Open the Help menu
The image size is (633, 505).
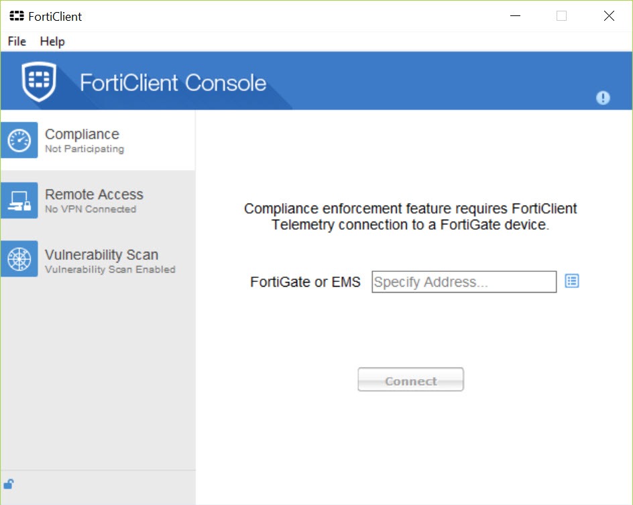click(x=52, y=41)
